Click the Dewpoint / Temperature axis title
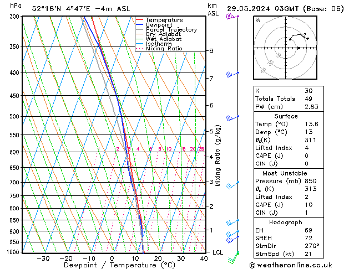This screenshot has width=349, height=269. point(119,265)
